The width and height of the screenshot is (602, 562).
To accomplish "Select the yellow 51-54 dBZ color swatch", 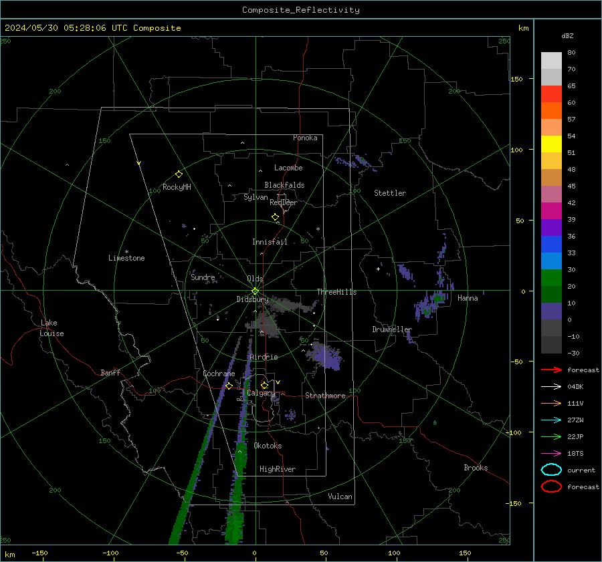I will 551,144.
